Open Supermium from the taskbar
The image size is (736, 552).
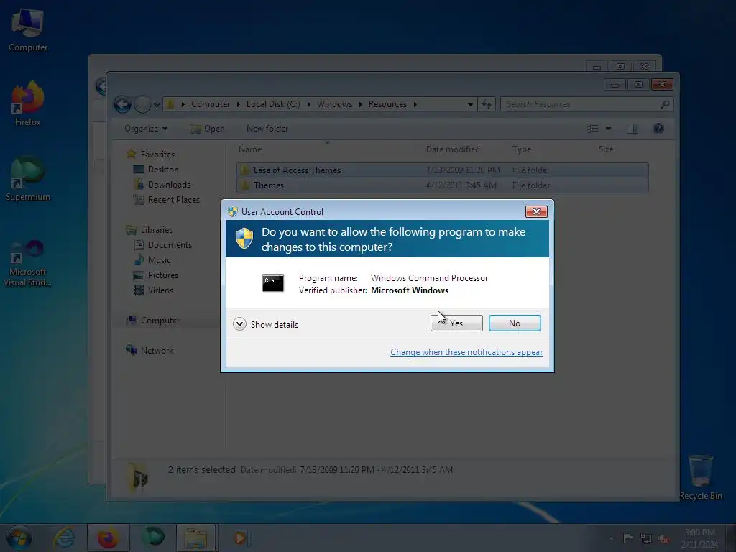tap(152, 538)
